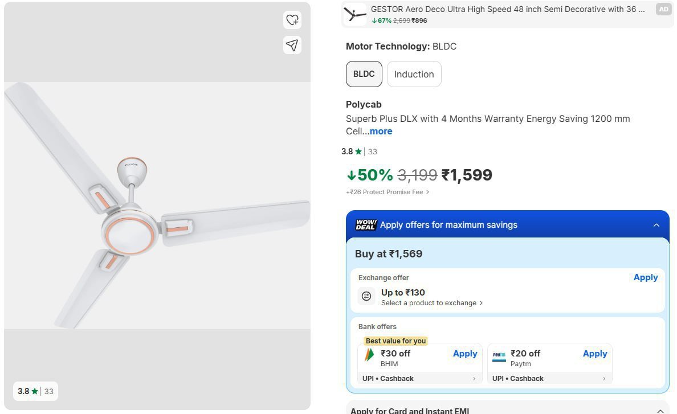Open Paytm UPI Cashback details chevron
This screenshot has width=677, height=414.
(x=604, y=379)
